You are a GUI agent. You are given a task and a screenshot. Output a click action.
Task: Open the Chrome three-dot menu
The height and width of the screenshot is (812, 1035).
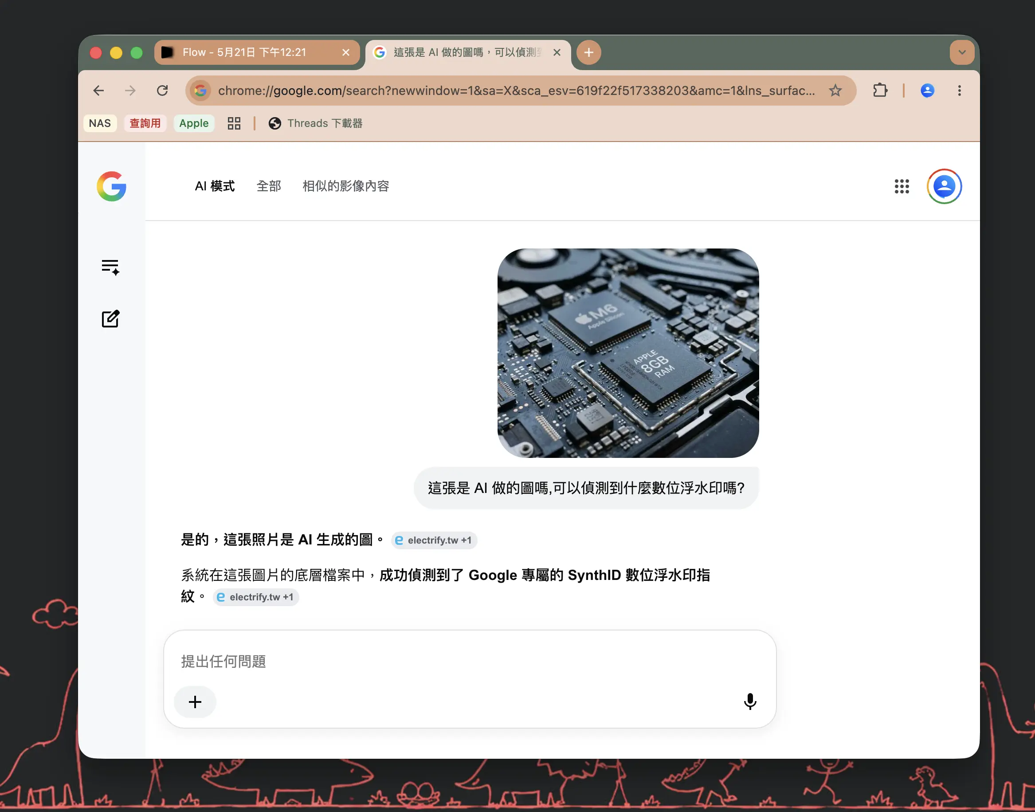[x=960, y=91]
